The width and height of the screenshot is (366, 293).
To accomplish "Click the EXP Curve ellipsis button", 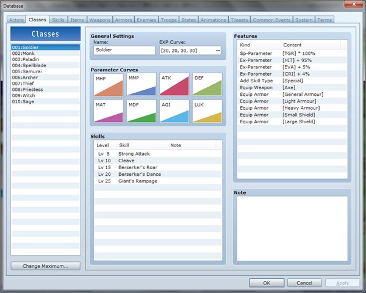I will click(x=218, y=50).
